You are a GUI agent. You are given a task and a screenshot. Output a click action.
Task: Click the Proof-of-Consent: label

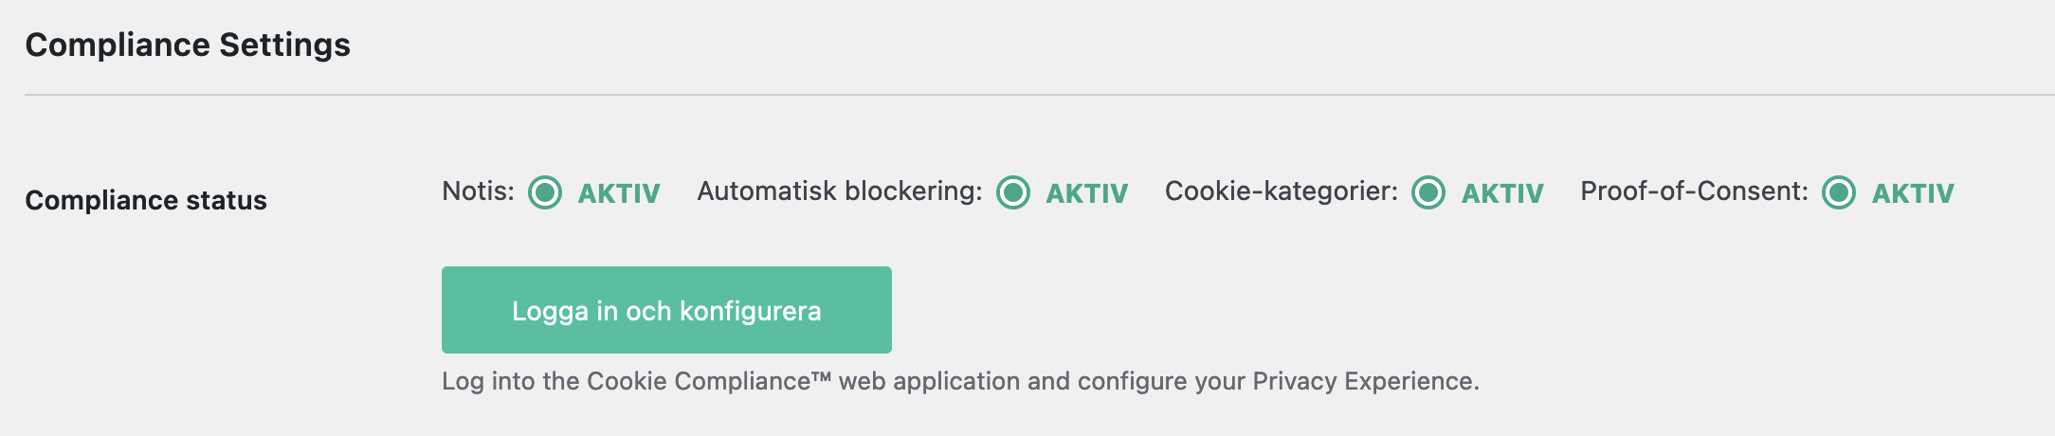tap(1694, 191)
